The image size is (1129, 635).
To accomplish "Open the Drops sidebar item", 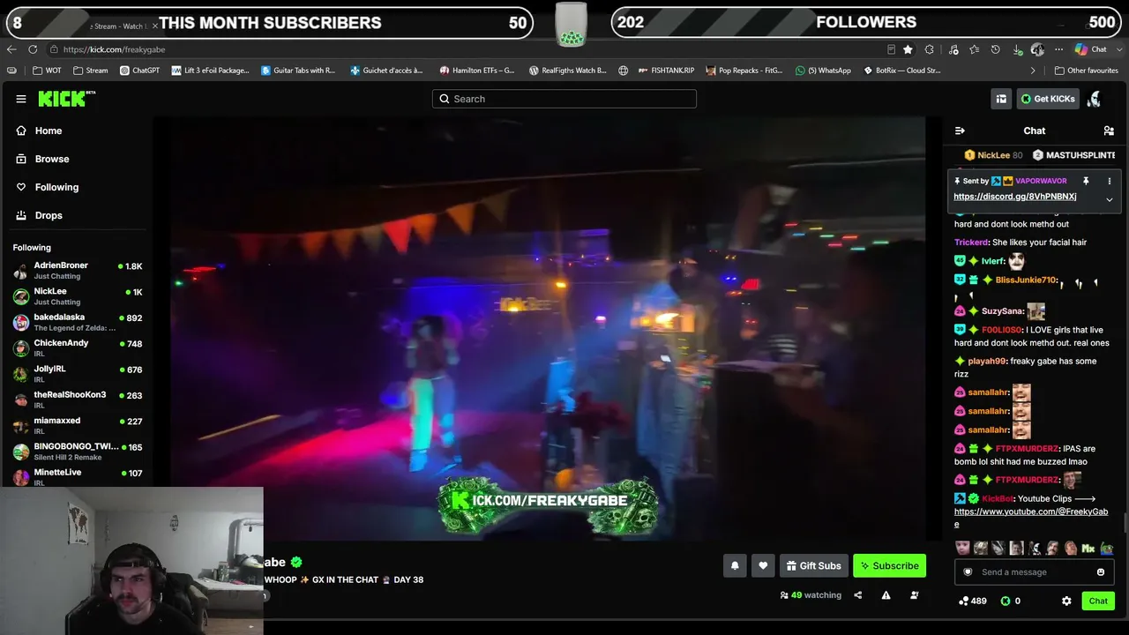I will 40,215.
